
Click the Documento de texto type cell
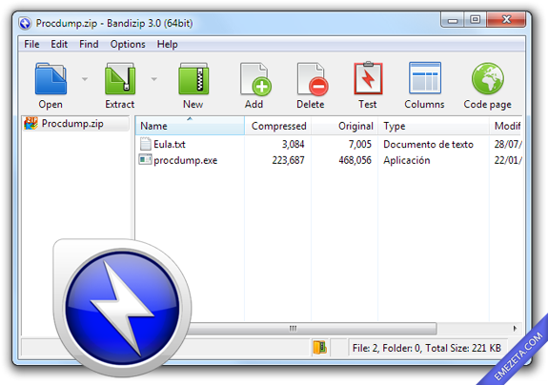point(428,144)
